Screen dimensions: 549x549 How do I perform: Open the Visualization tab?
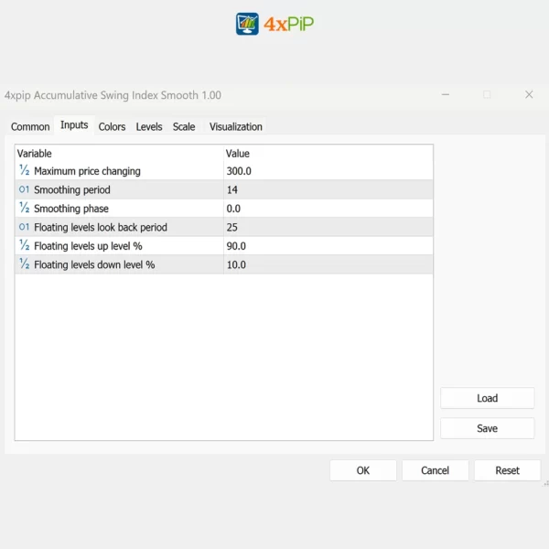(235, 127)
